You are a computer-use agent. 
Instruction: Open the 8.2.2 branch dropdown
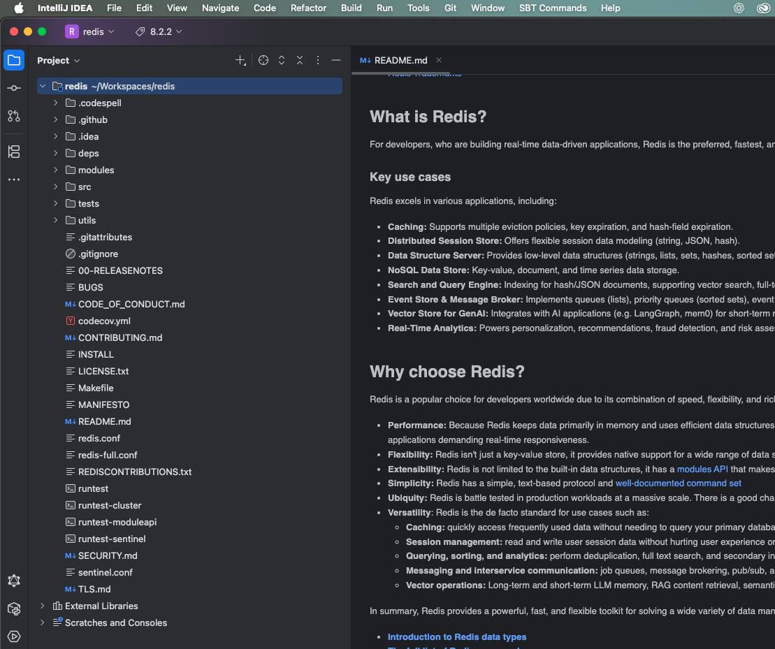166,31
